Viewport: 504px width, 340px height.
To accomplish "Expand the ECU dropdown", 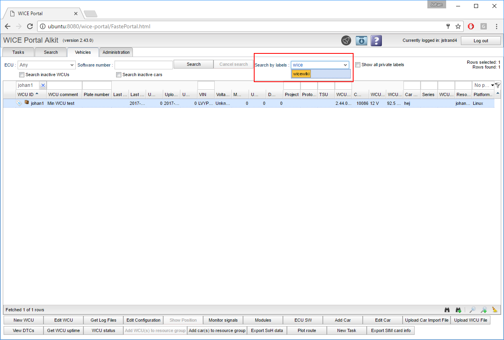I will pyautogui.click(x=72, y=65).
